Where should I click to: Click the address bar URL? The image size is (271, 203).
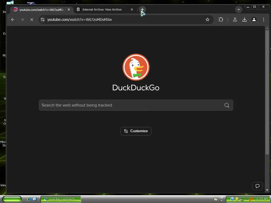coord(79,20)
